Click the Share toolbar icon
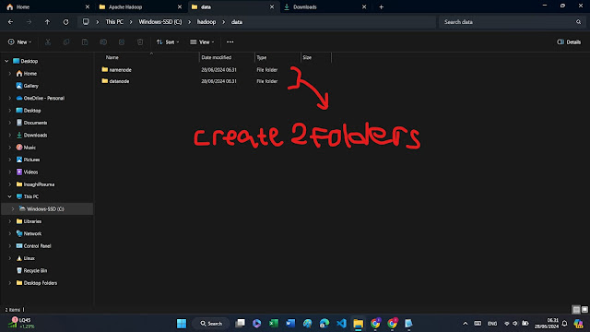Viewport: 590px width, 332px height. pos(122,41)
